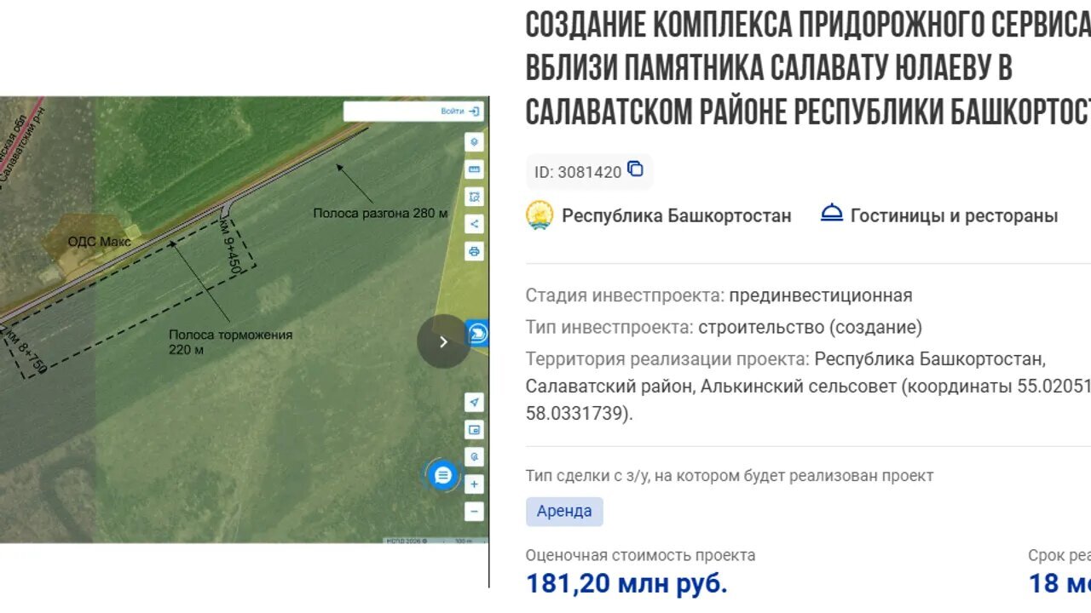This screenshot has height=613, width=1091.
Task: Select the Аренда deal type tag
Action: 564,512
